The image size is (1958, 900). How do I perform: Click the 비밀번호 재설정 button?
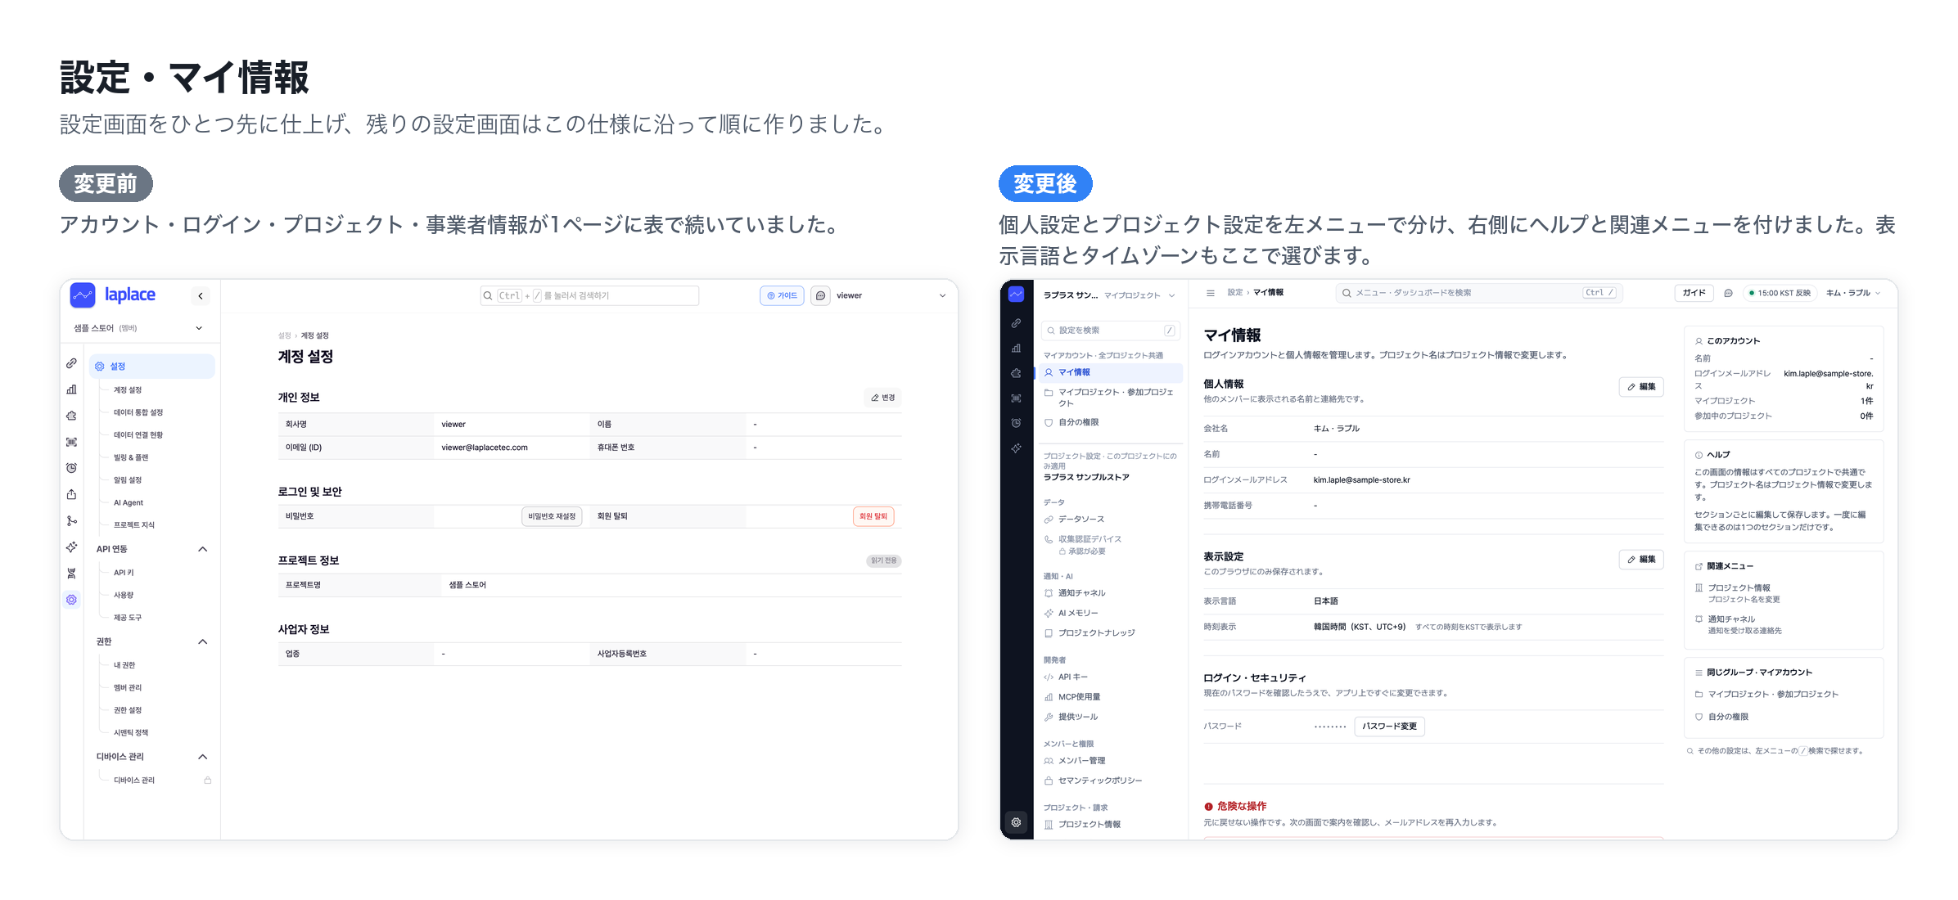(x=552, y=516)
